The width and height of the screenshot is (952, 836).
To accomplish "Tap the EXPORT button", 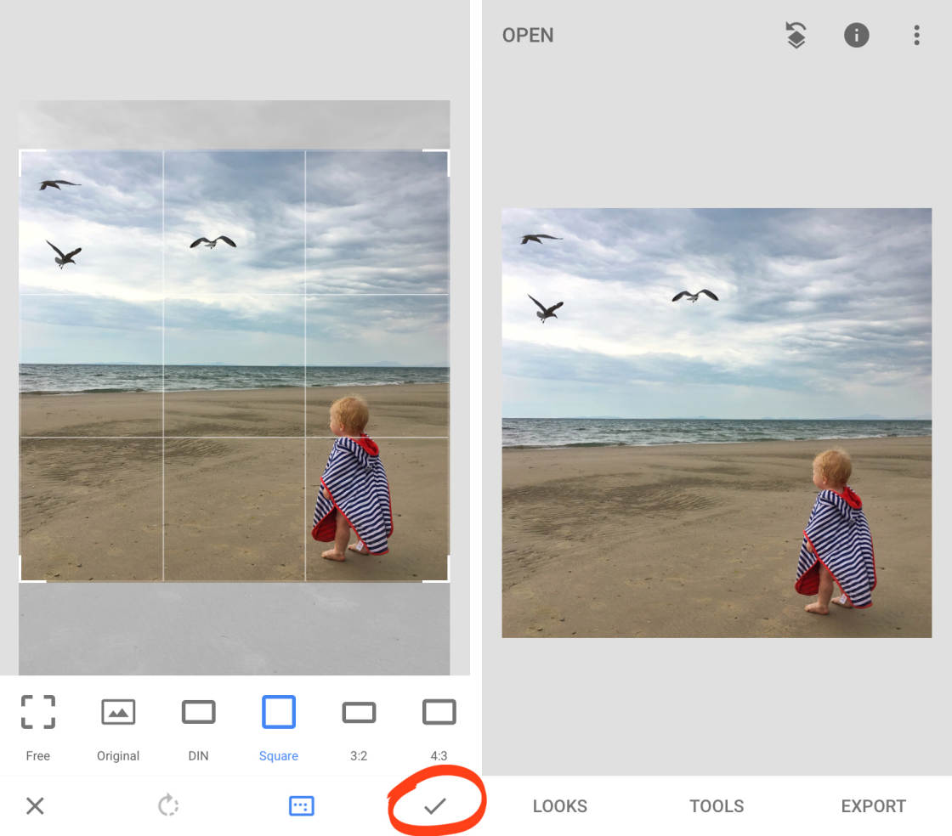I will (873, 806).
